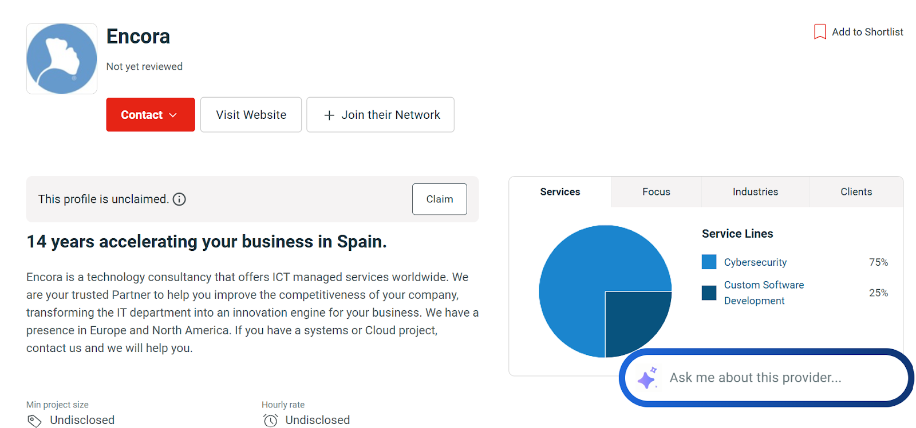Click the 'This profile is unclaimed.' text
This screenshot has width=916, height=428.
(104, 199)
